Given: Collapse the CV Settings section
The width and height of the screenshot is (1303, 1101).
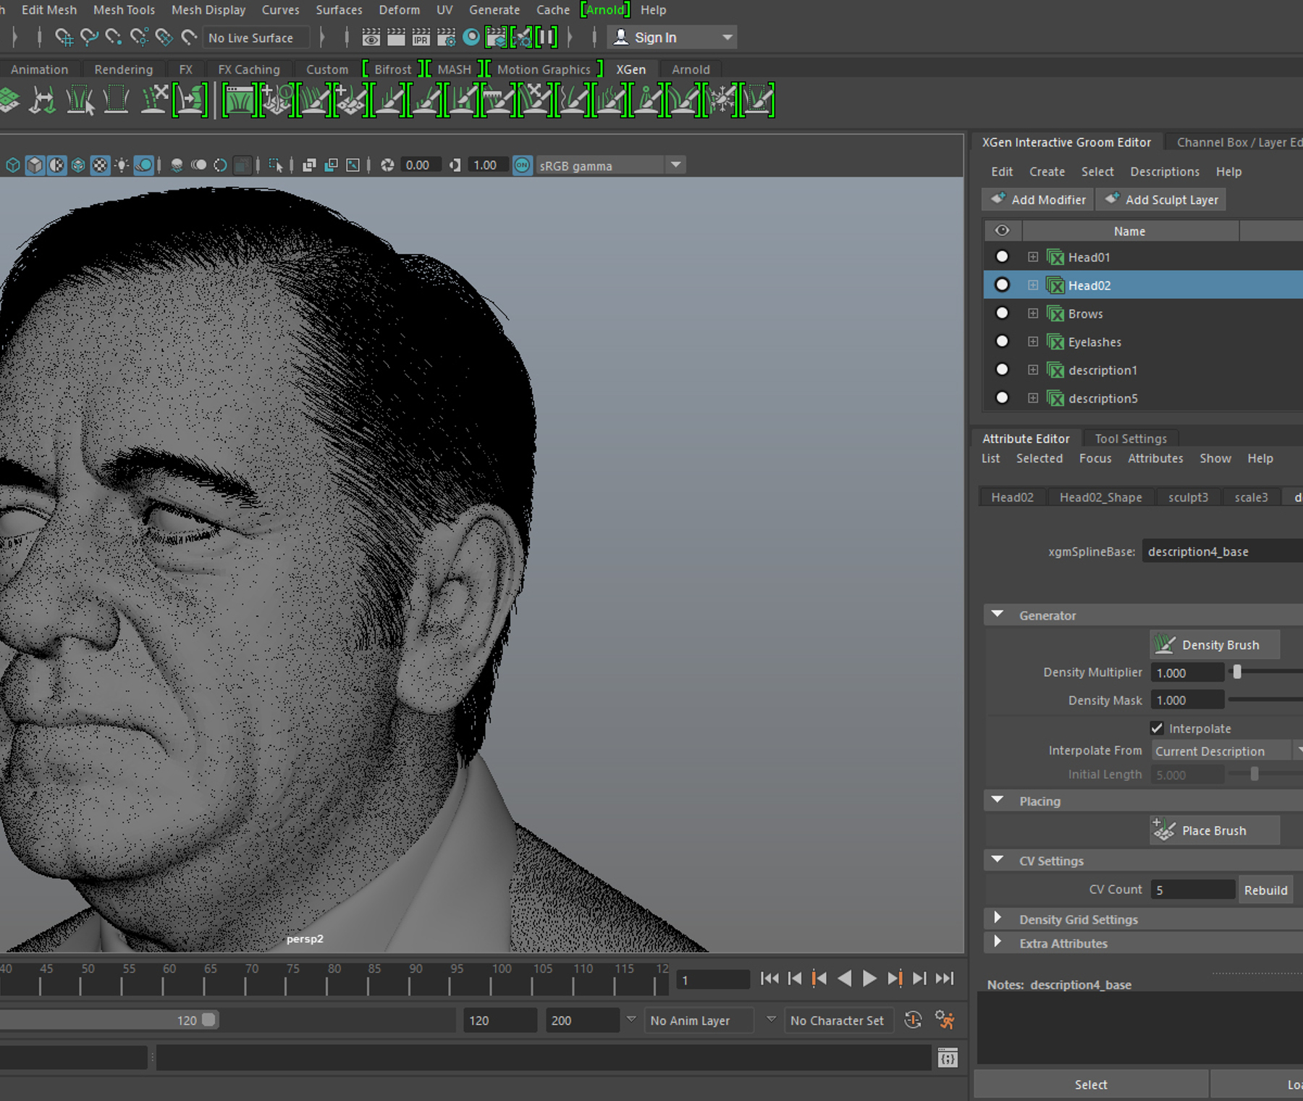Looking at the screenshot, I should [998, 860].
